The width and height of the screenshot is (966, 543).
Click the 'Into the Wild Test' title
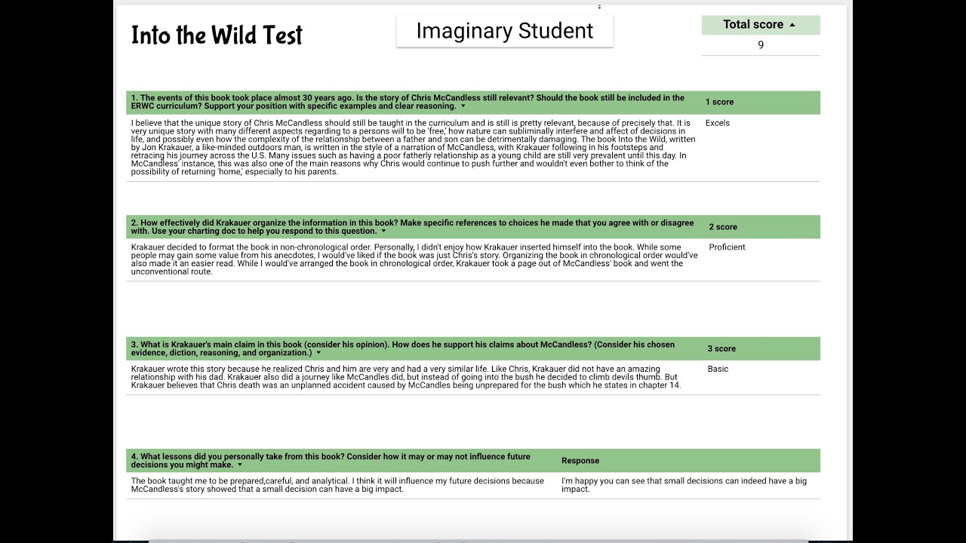[217, 35]
